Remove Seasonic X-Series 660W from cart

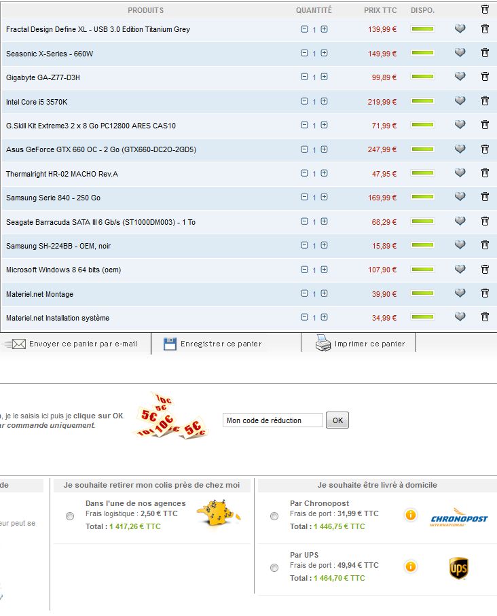485,53
